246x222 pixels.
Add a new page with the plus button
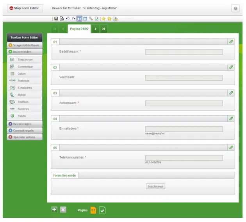[54, 210]
